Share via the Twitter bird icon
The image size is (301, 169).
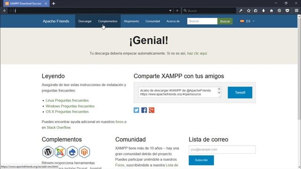click(136, 110)
